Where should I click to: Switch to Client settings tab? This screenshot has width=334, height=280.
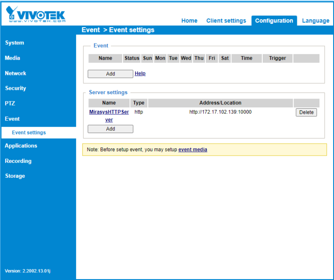pyautogui.click(x=226, y=20)
